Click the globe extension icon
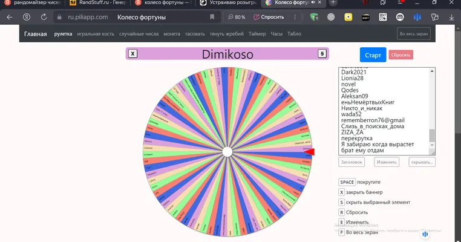Viewport: 461px width, 242px height. tap(331, 17)
